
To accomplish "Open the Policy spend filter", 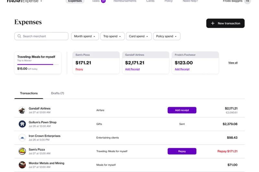I will point(166,36).
